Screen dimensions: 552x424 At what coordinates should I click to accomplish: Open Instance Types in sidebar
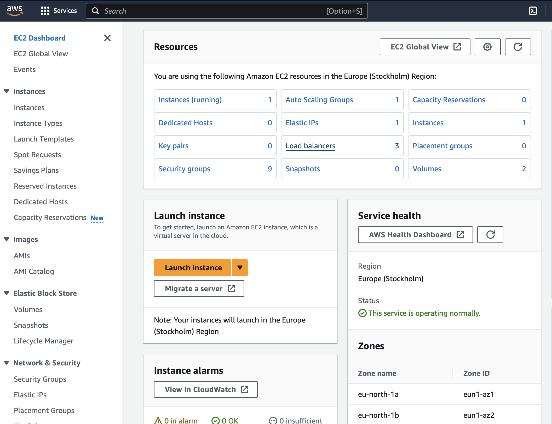[x=38, y=123]
